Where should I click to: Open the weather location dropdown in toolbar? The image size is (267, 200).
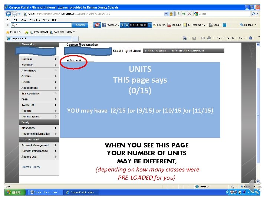pyautogui.click(x=207, y=25)
